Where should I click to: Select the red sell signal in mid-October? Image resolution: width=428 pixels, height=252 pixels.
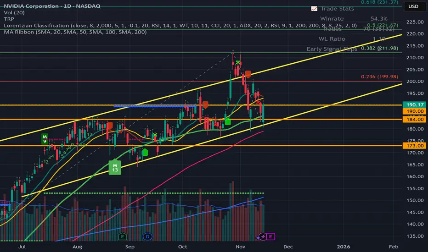(206, 104)
